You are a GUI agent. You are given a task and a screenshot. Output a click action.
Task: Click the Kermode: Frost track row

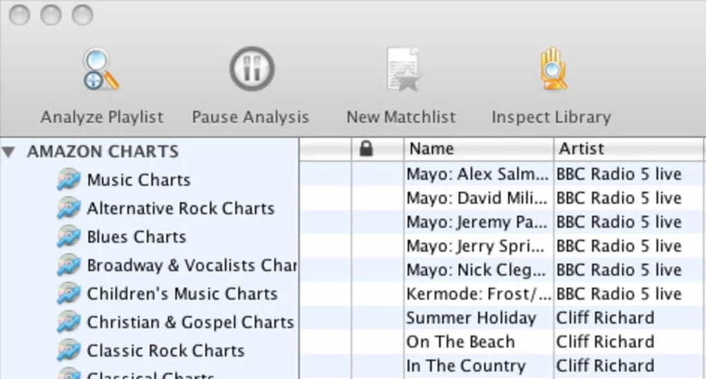pos(478,294)
